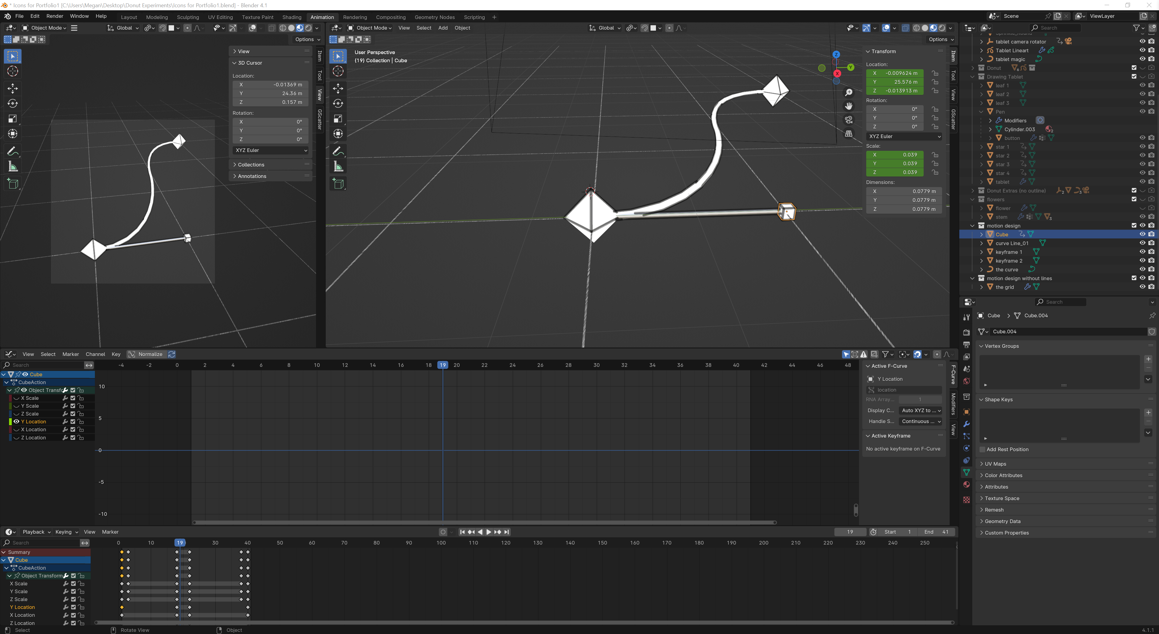Toggle mute checkbox for X Scale in graph editor
The height and width of the screenshot is (634, 1159).
pyautogui.click(x=73, y=398)
